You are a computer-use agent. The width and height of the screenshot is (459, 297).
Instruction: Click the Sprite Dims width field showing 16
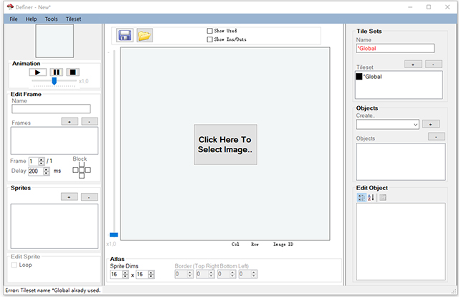click(x=116, y=275)
